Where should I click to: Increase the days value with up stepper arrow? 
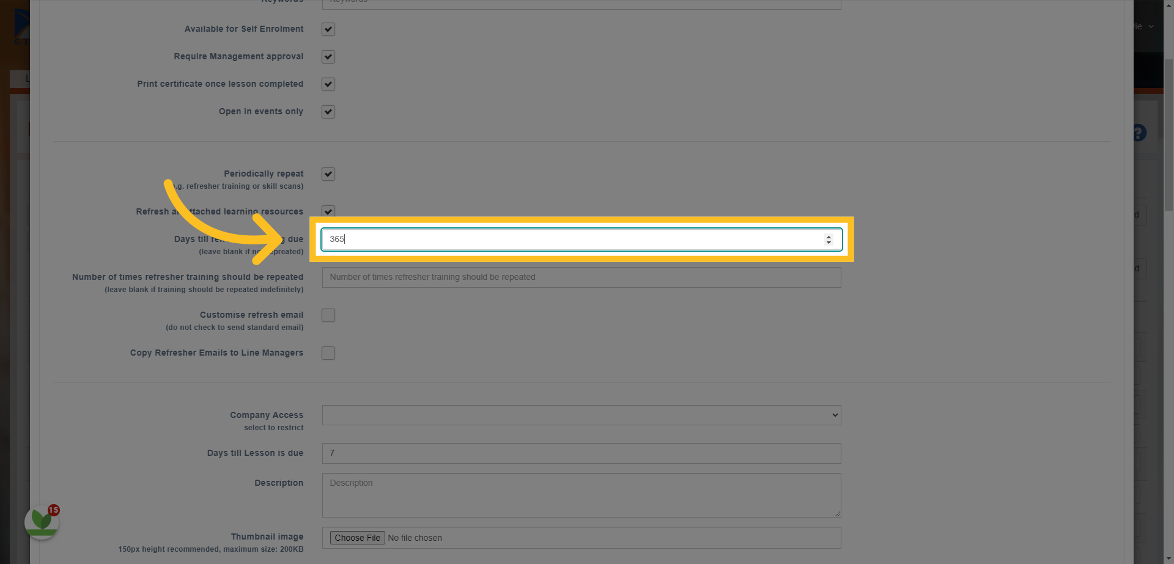tap(829, 236)
